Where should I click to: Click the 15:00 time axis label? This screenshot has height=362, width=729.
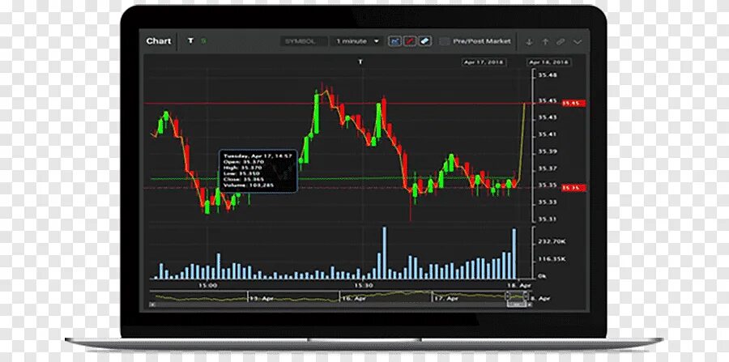point(207,285)
